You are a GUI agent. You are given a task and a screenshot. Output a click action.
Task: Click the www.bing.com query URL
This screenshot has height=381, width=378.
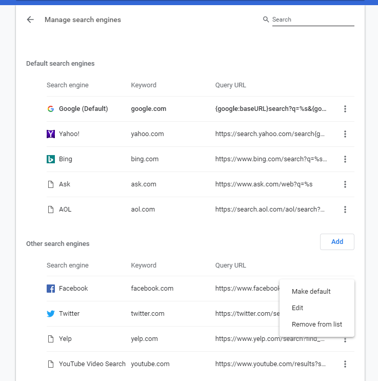coord(271,159)
